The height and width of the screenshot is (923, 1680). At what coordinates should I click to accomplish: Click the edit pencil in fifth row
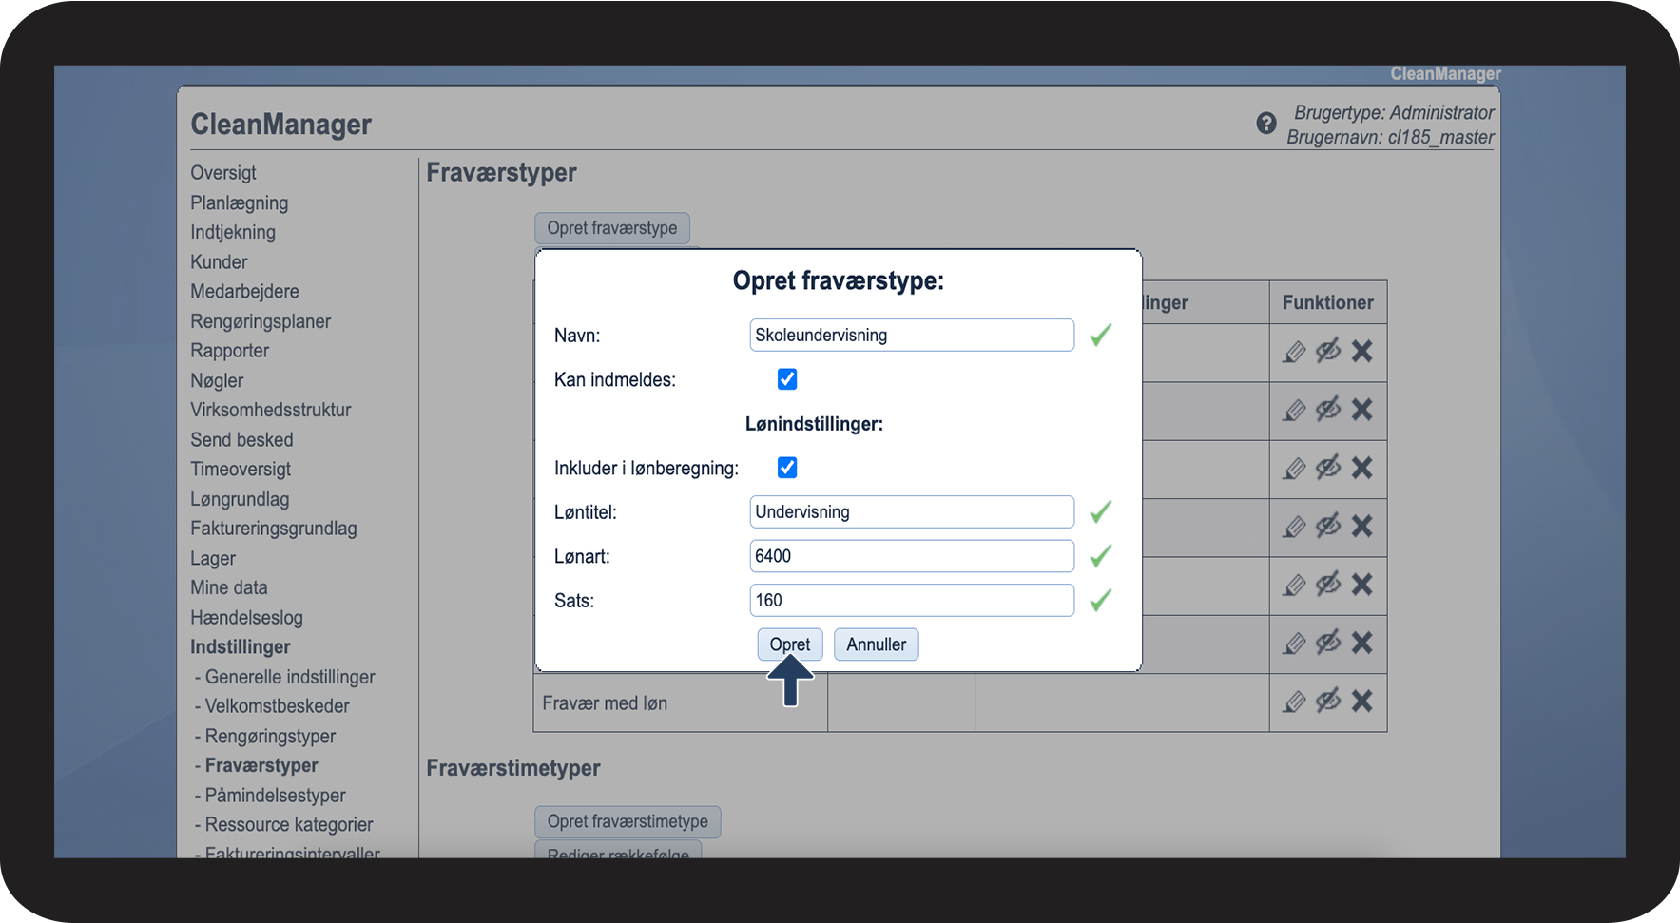[x=1294, y=586]
